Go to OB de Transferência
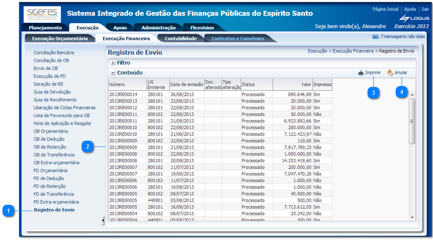The height and width of the screenshot is (240, 433). pos(54,155)
